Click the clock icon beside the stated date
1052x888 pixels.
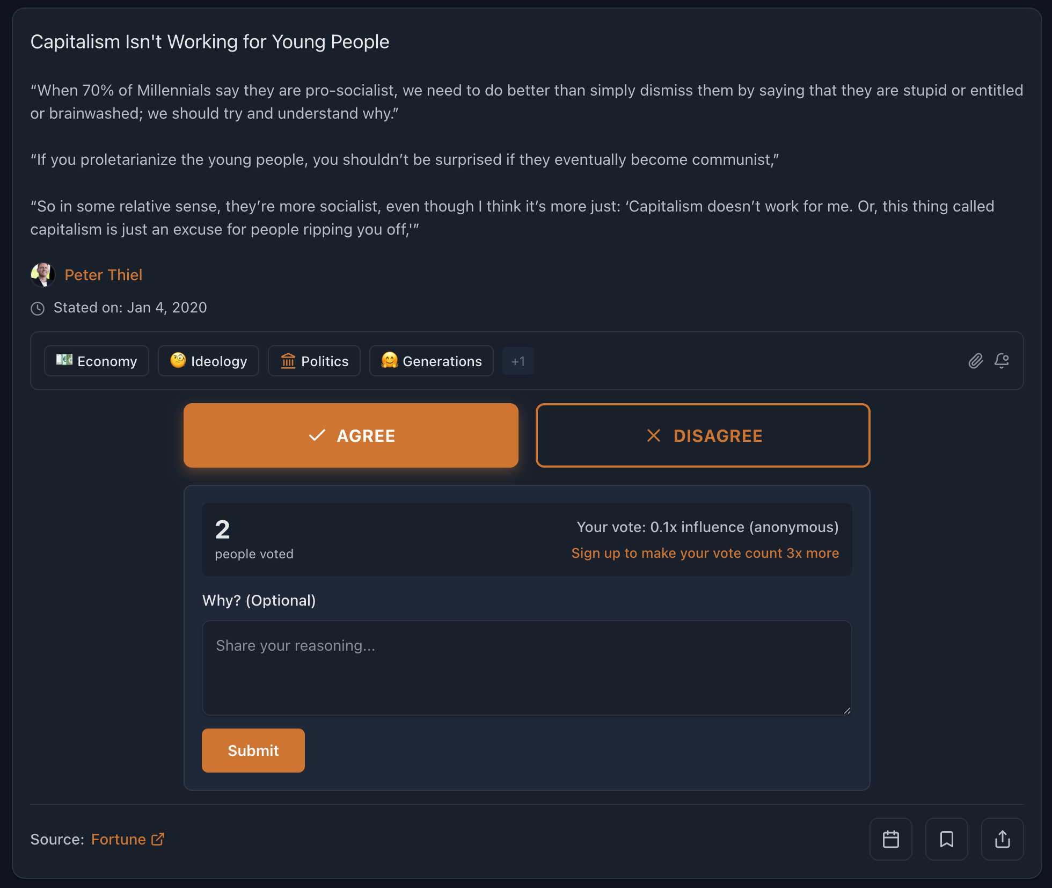tap(38, 308)
